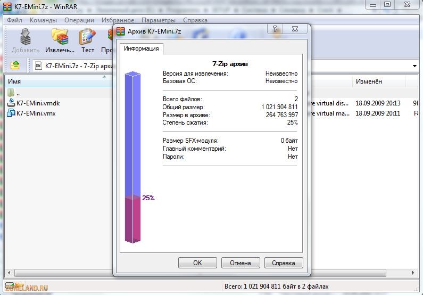Click the Пароли label
The height and width of the screenshot is (295, 423).
pyautogui.click(x=173, y=157)
